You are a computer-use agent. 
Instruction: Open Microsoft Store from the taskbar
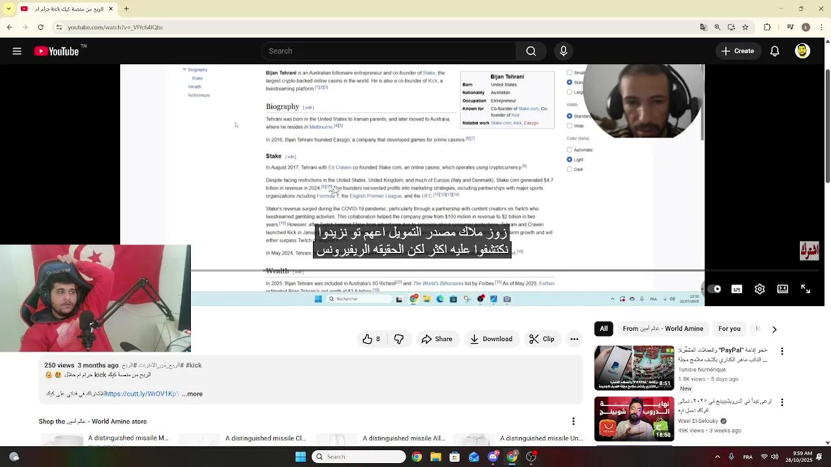(x=454, y=457)
